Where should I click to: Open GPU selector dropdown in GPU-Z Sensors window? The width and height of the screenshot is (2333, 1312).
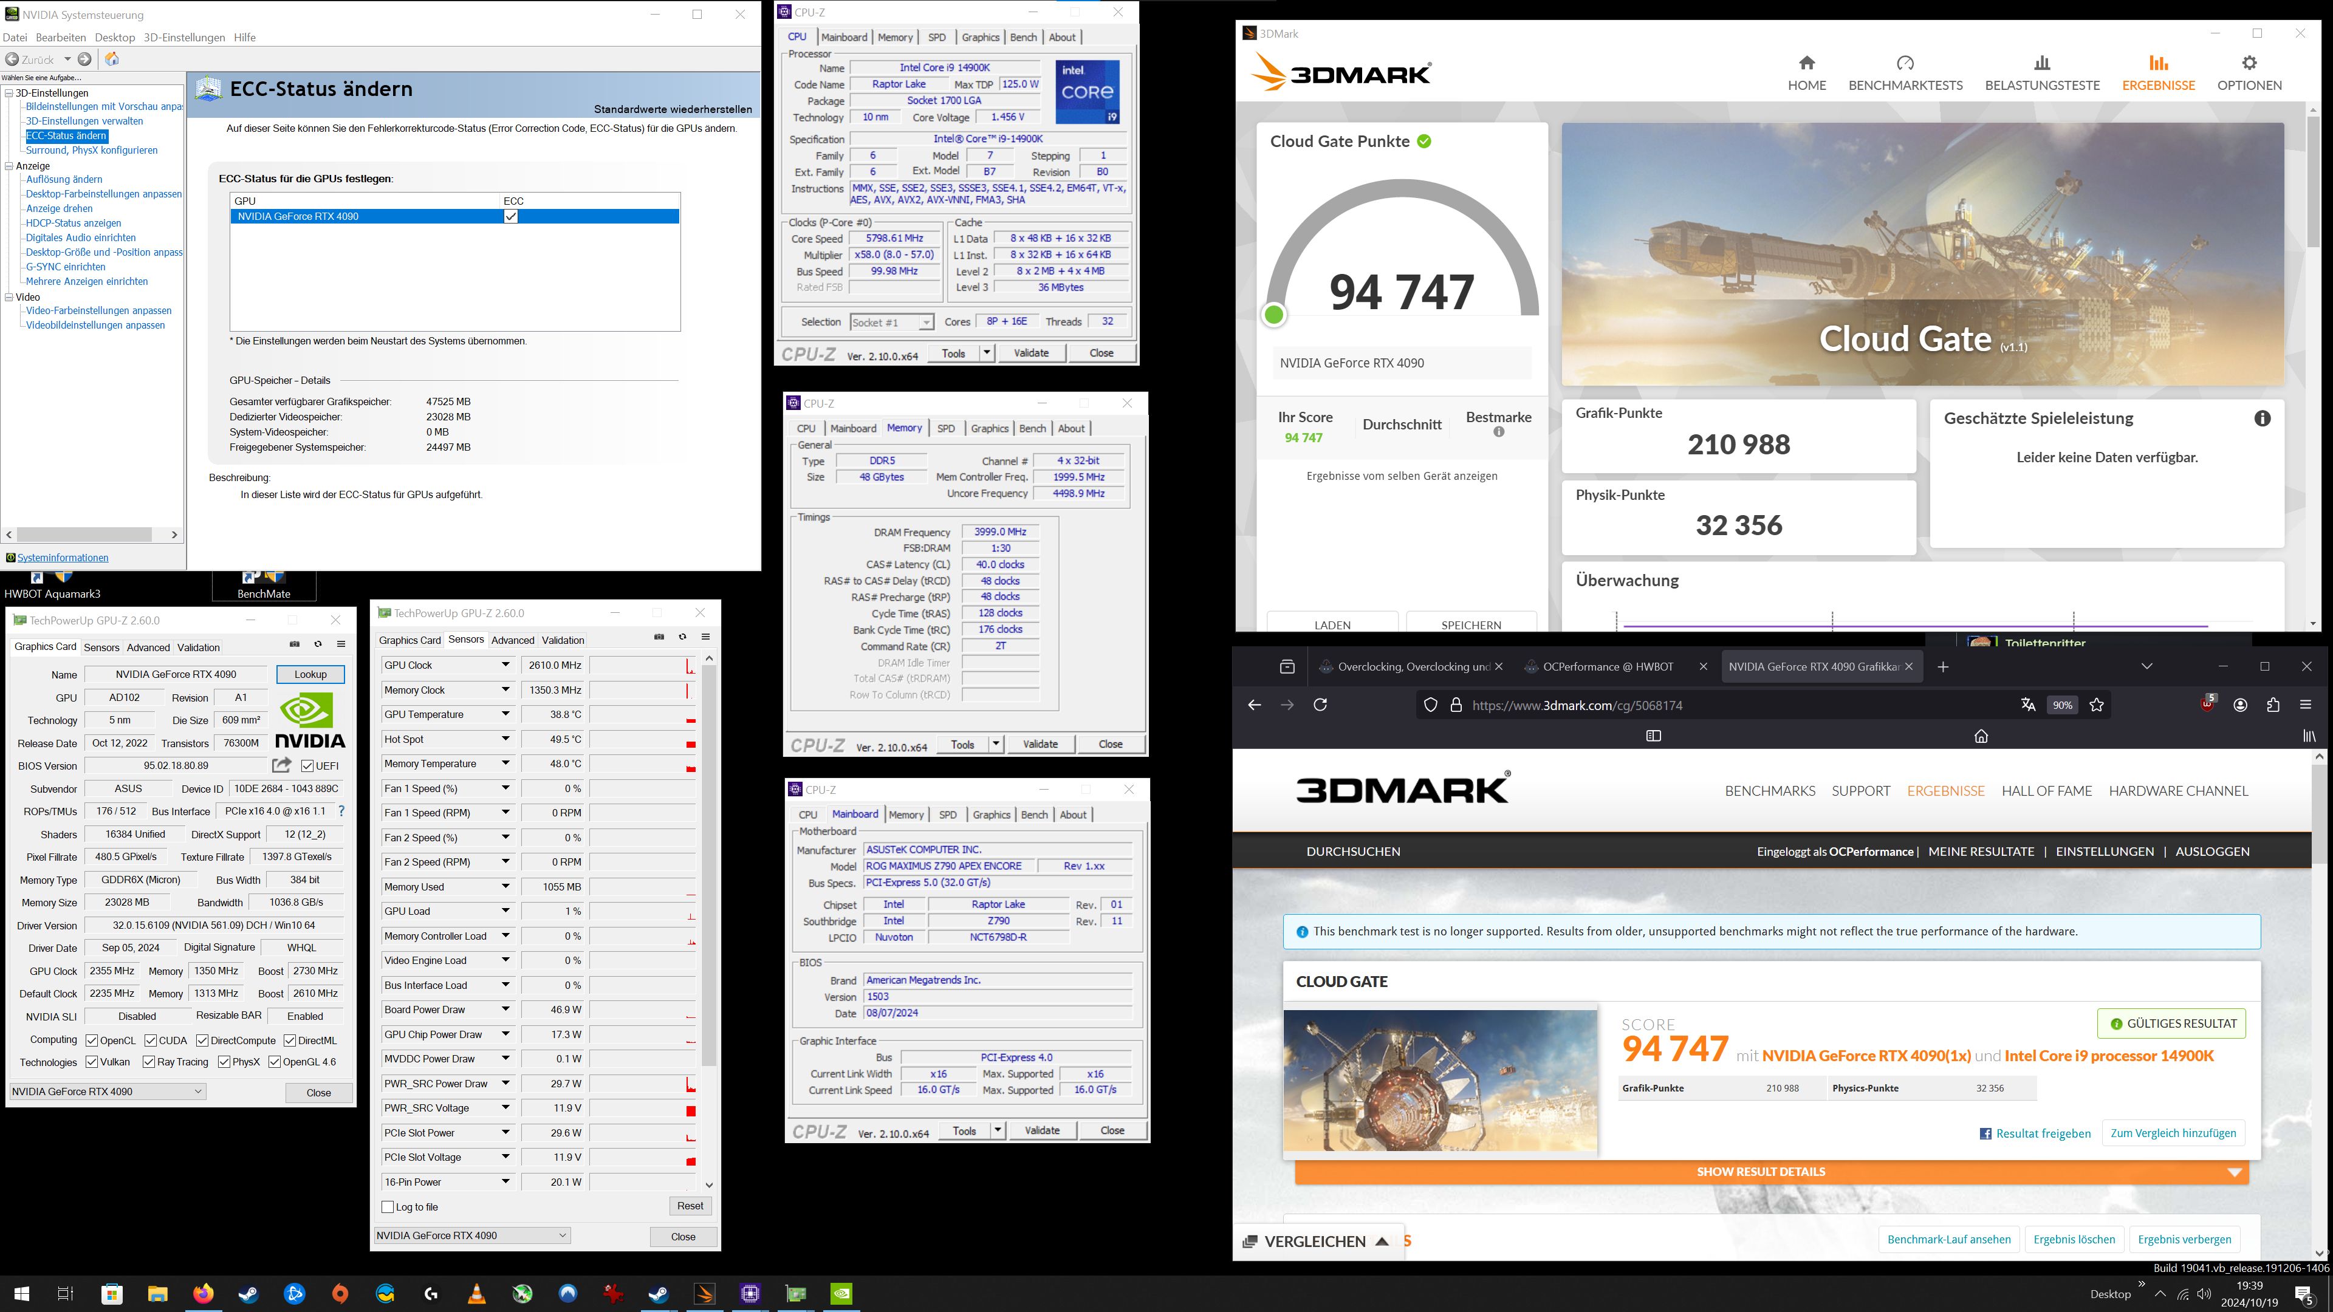click(472, 1235)
